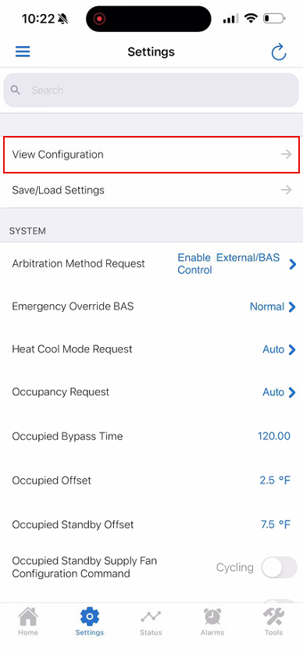Image resolution: width=303 pixels, height=651 pixels.
Task: Expand Arbitration Method Request chevron
Action: coord(293,264)
